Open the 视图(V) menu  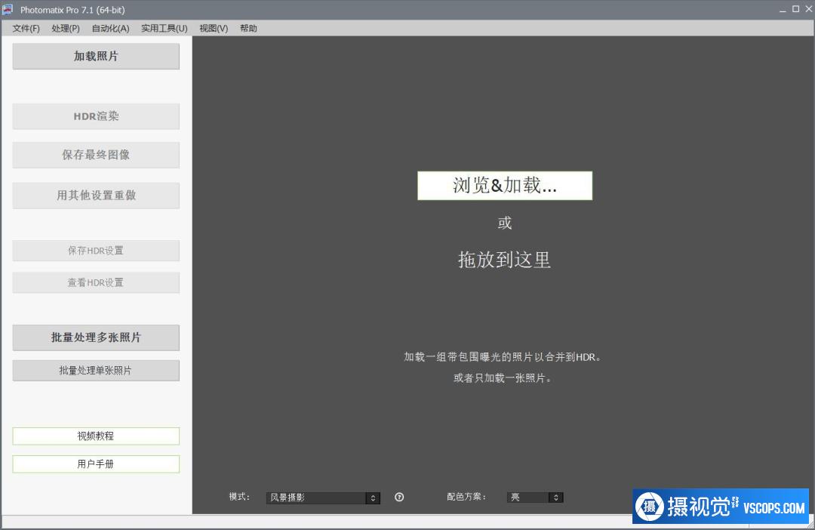(x=214, y=28)
